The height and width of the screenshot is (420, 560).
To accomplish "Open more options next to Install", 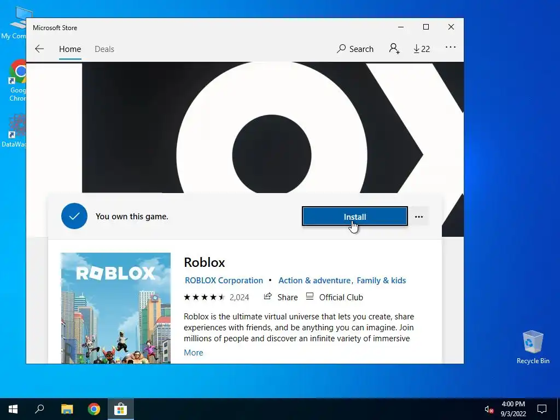I will (x=419, y=217).
